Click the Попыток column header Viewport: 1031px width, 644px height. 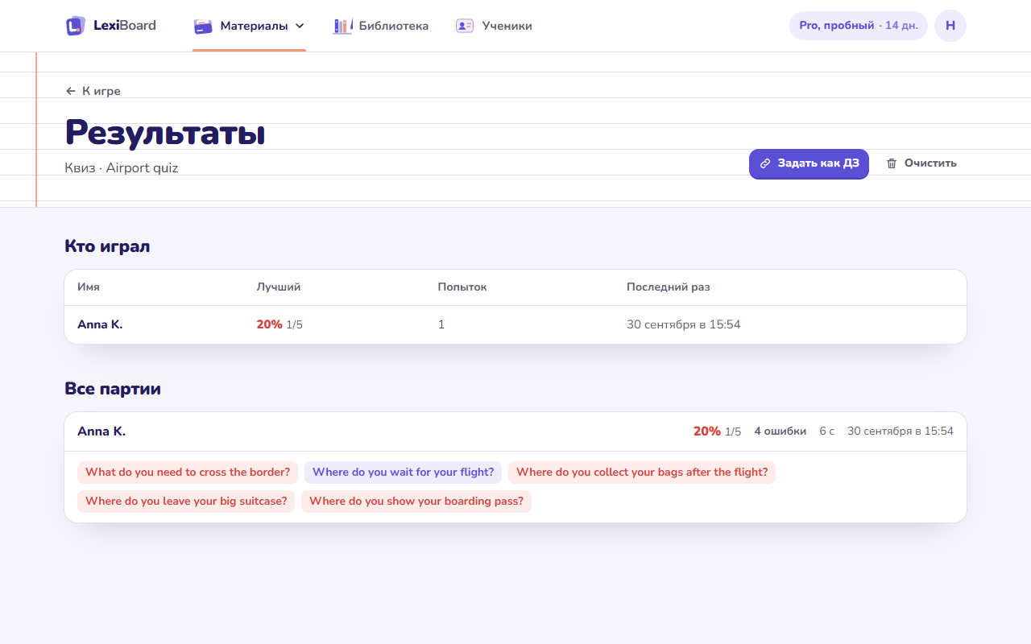pos(462,287)
